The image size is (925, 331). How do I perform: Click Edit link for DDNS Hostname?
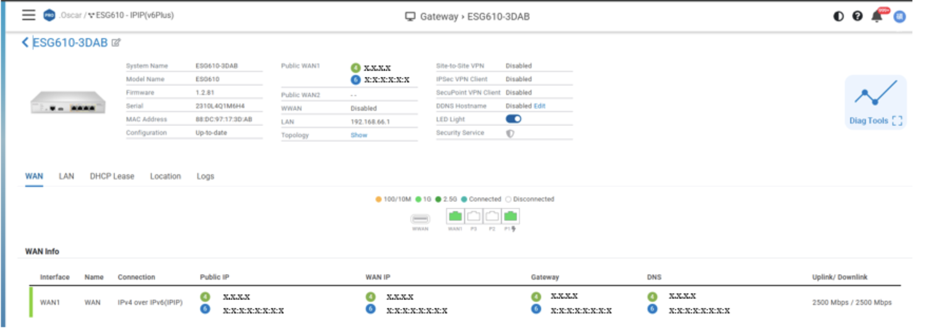click(x=539, y=106)
